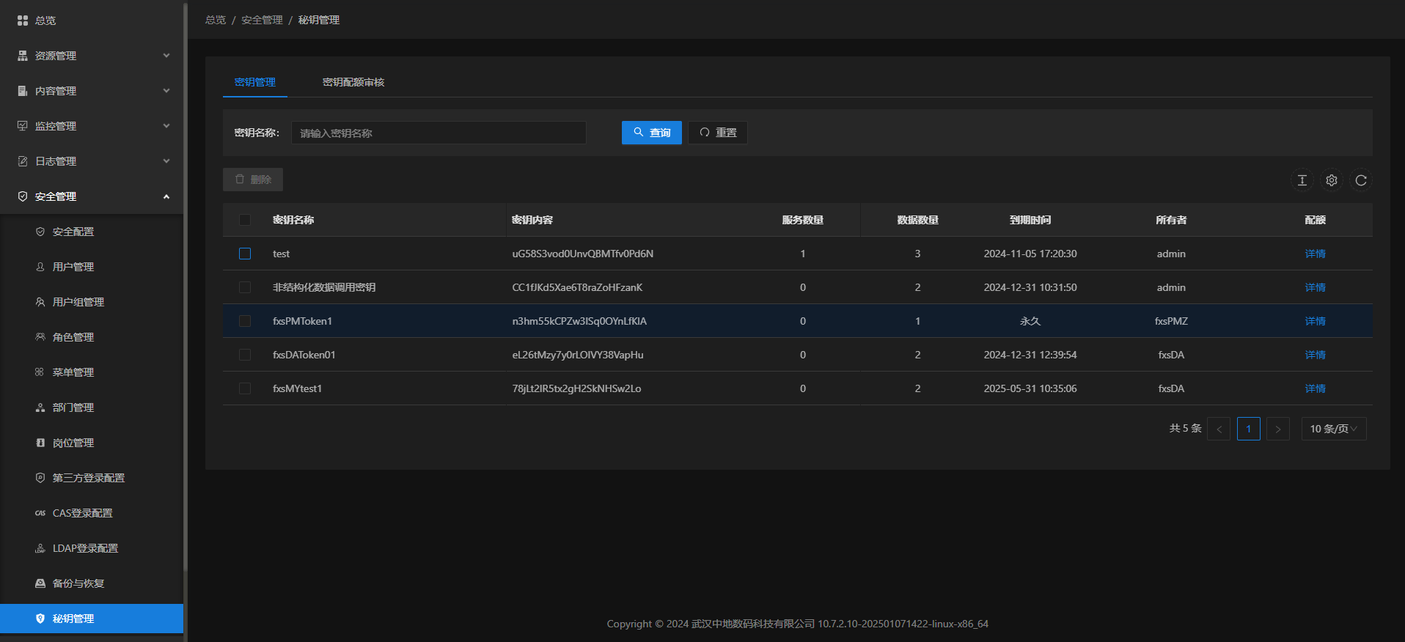1405x642 pixels.
Task: Click the sidebar vertical scrollbar
Action: click(186, 286)
